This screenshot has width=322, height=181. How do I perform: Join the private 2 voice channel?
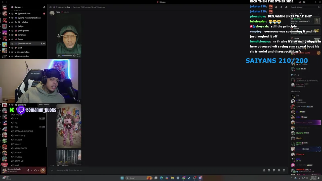coord(28,157)
